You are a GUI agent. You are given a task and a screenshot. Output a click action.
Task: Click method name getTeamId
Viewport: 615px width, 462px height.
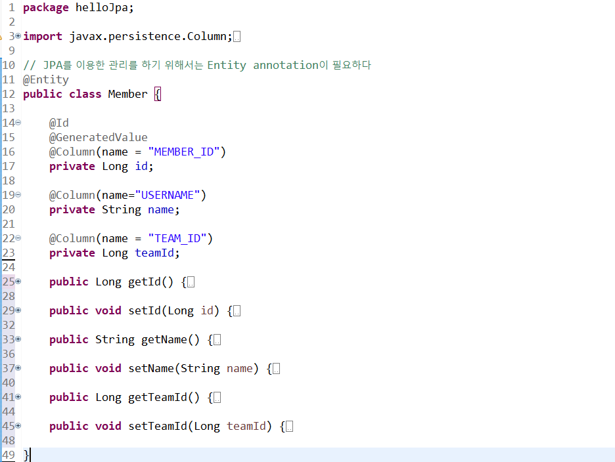158,397
